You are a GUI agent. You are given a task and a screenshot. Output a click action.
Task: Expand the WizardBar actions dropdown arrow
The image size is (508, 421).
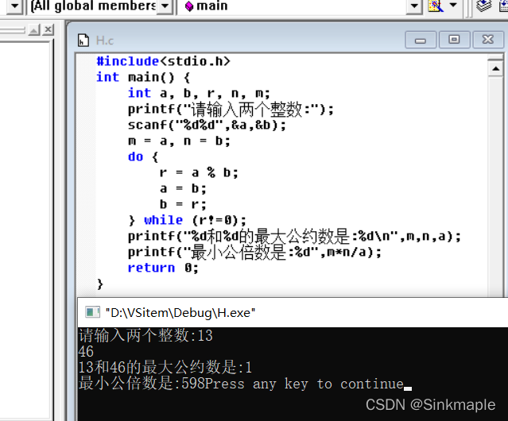(453, 5)
